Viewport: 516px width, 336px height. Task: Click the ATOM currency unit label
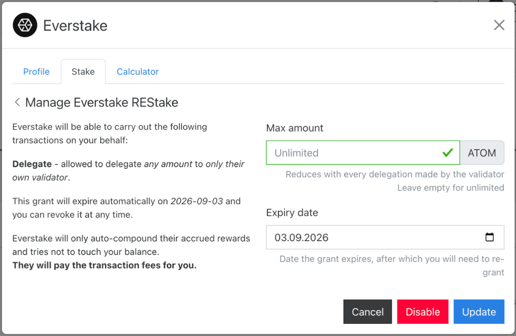482,153
